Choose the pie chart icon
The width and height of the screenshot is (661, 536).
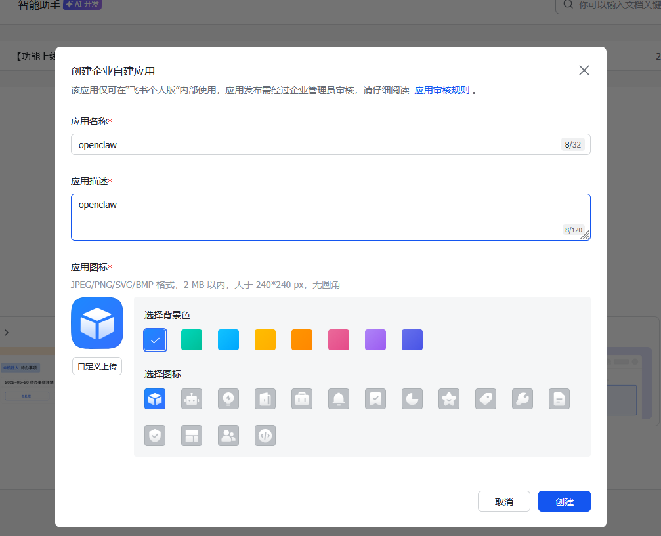tap(412, 399)
